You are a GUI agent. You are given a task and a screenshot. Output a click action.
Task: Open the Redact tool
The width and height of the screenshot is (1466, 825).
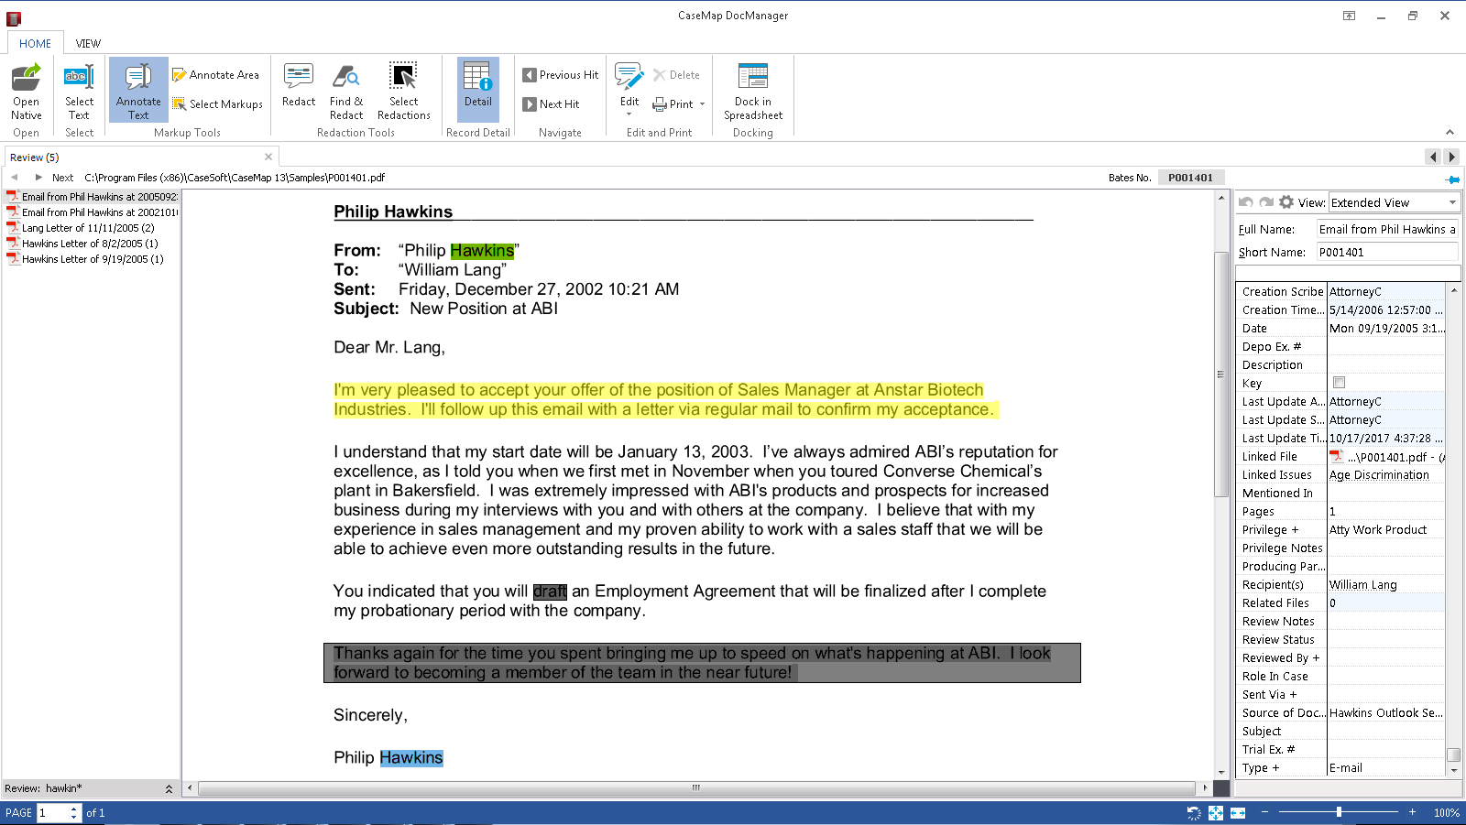[x=298, y=89]
